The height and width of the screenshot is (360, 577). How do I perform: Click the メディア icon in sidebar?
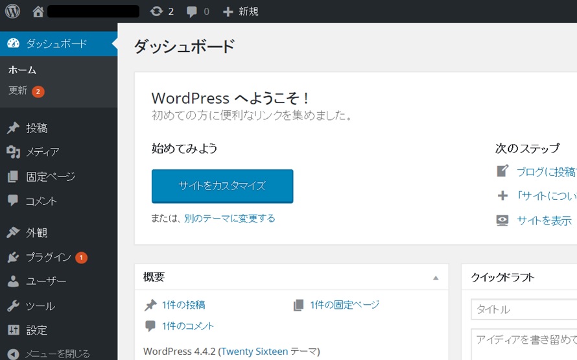coord(13,152)
